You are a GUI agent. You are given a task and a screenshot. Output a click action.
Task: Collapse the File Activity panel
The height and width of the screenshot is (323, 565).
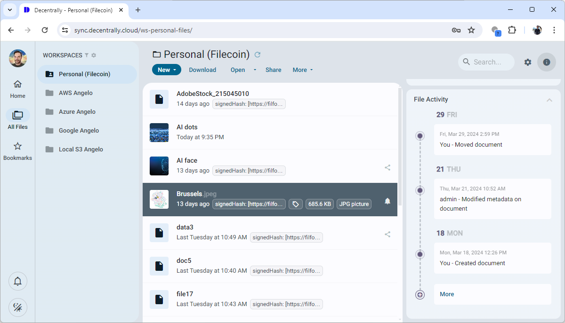pyautogui.click(x=549, y=100)
